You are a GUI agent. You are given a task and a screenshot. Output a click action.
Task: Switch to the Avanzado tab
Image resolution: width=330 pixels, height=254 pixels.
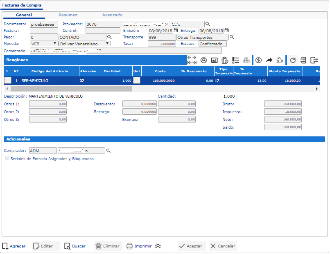click(x=112, y=15)
